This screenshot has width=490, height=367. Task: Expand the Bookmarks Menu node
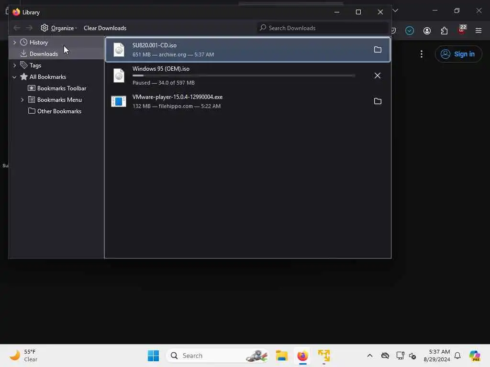(22, 100)
